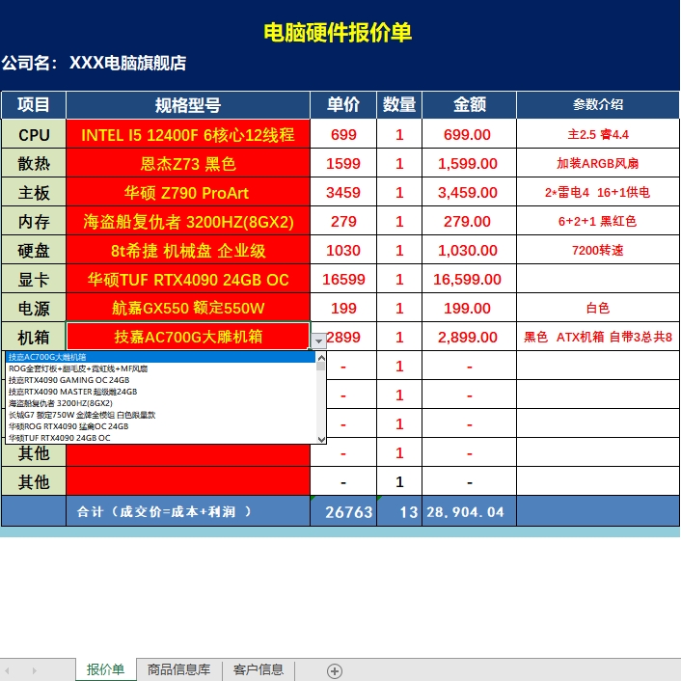Select 技嘉AC700G大雕机箱 in dropdown list
Image resolution: width=681 pixels, height=681 pixels.
pos(161,357)
